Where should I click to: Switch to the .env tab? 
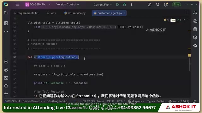coord(51,13)
